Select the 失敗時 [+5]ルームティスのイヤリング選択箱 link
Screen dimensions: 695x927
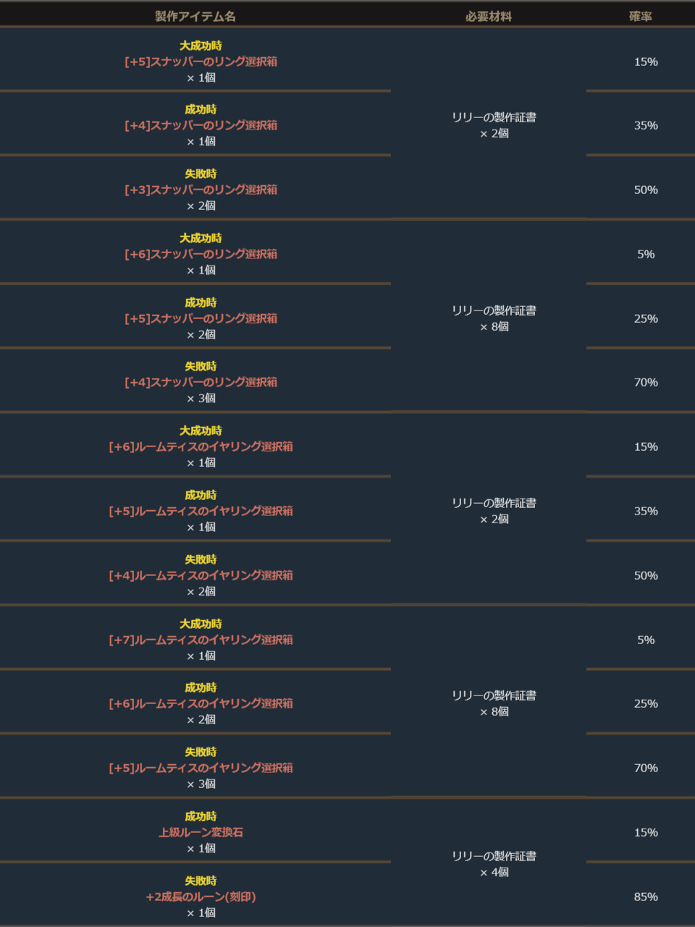click(x=201, y=768)
